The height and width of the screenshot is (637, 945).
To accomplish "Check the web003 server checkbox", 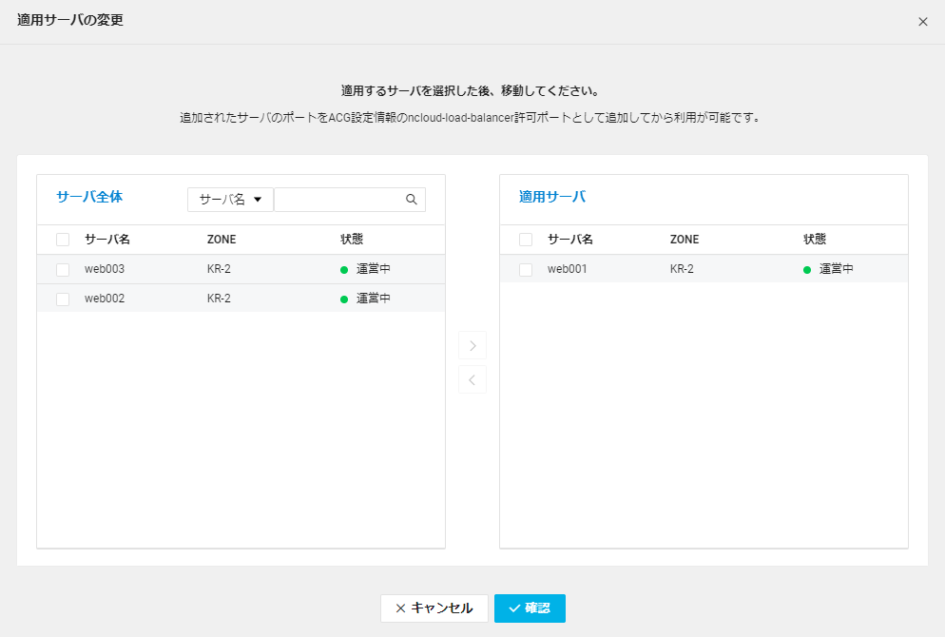I will [x=63, y=269].
